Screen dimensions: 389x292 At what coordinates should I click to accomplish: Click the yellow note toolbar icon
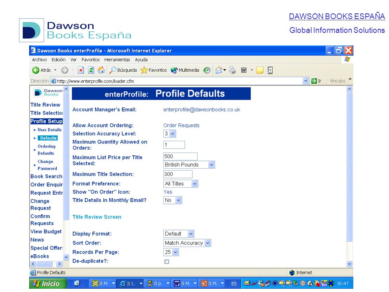coord(260,70)
